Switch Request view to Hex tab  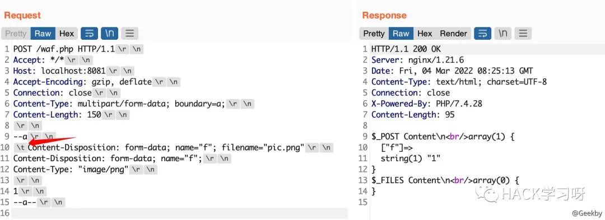(x=67, y=34)
